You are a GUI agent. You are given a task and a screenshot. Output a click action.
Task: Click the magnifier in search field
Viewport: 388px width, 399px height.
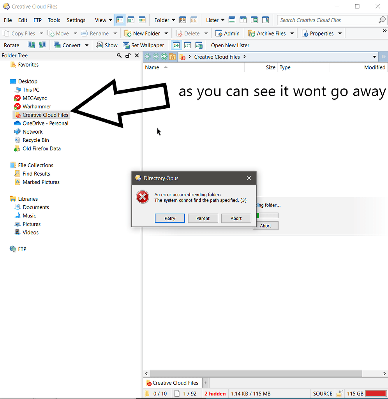click(382, 20)
